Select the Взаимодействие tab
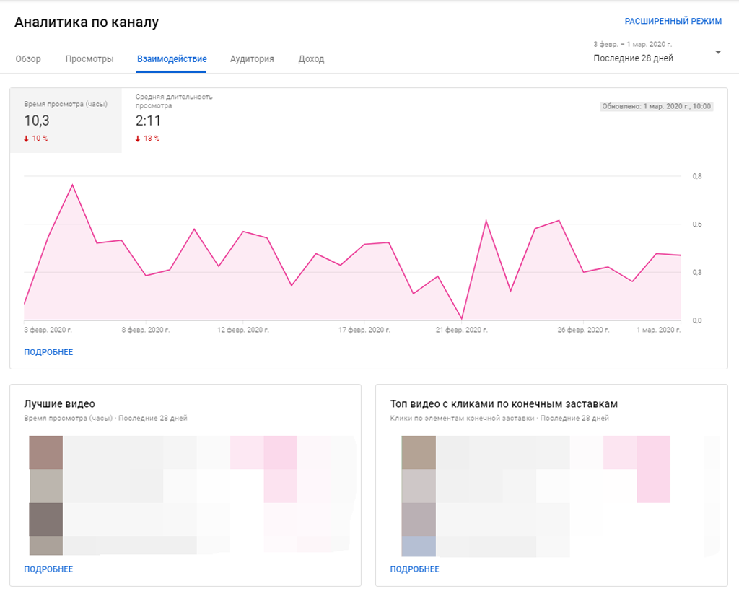Image resolution: width=739 pixels, height=591 pixels. (x=172, y=59)
